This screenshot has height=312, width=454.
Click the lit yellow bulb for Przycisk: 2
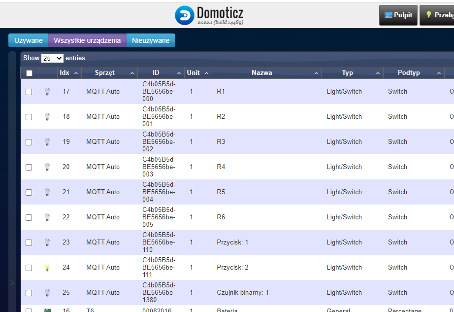click(47, 268)
